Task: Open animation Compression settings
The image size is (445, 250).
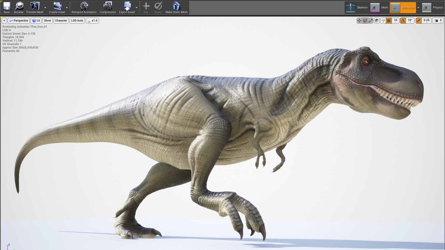Action: (x=108, y=7)
